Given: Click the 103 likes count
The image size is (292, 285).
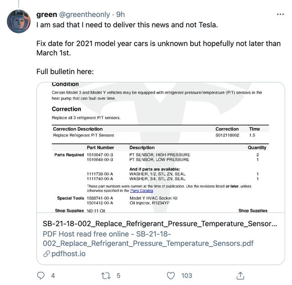Looking at the screenshot, I should pos(187,276).
